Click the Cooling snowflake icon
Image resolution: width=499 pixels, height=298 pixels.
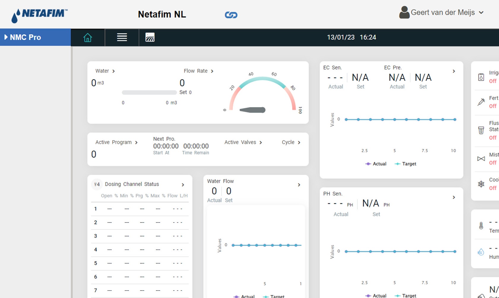click(481, 184)
